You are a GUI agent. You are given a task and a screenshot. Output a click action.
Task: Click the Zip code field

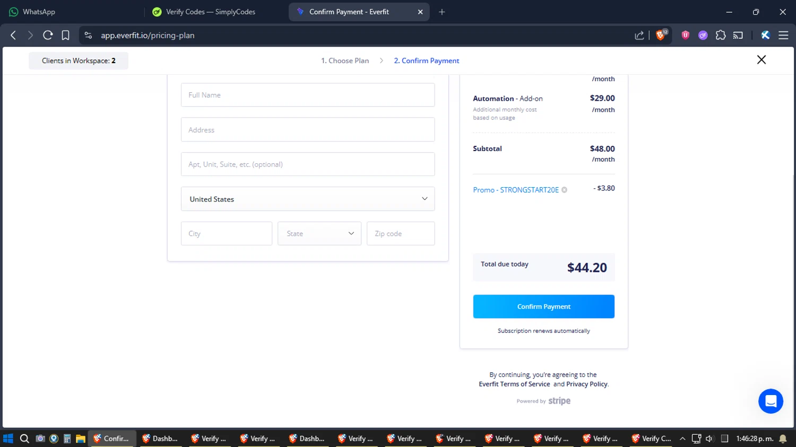click(401, 233)
